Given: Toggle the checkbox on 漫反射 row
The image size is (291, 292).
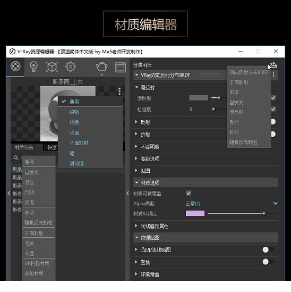Looking at the screenshot, I should [273, 98].
